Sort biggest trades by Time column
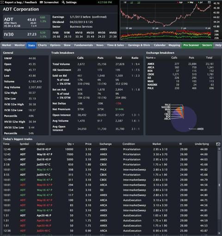The width and height of the screenshot is (222, 236). click(6, 144)
